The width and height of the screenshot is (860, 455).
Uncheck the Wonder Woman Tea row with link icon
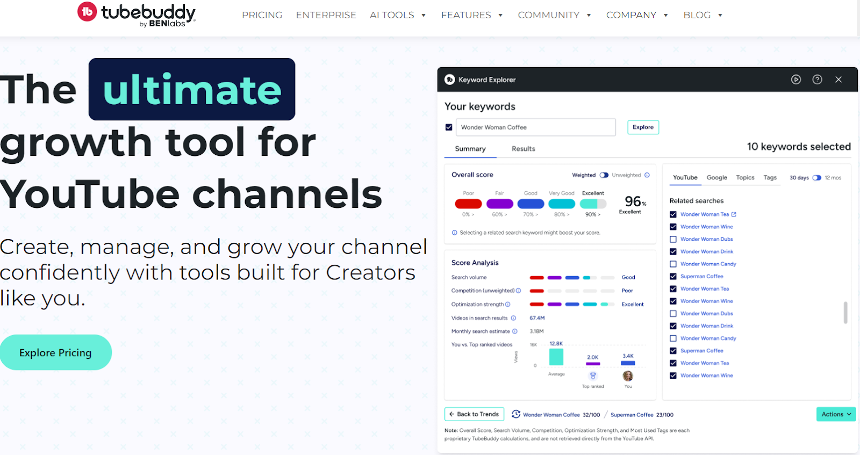point(673,214)
